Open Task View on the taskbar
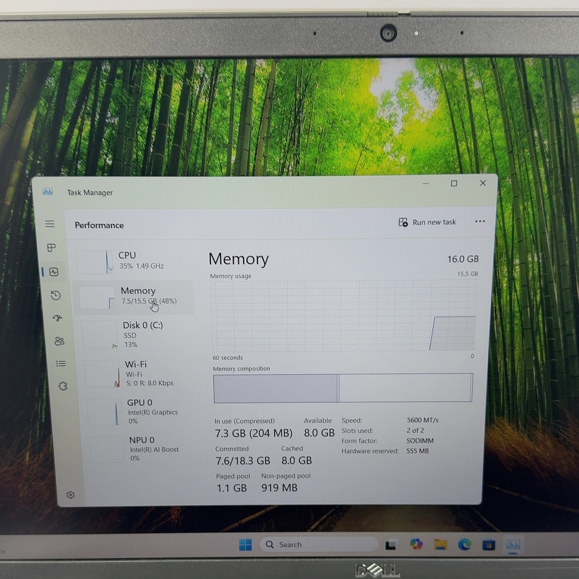The image size is (579, 579). pos(391,545)
